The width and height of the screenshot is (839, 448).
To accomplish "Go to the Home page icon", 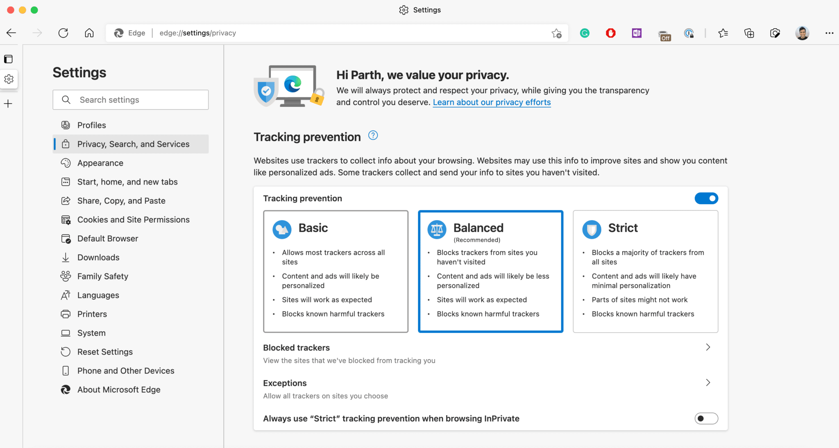I will [89, 33].
